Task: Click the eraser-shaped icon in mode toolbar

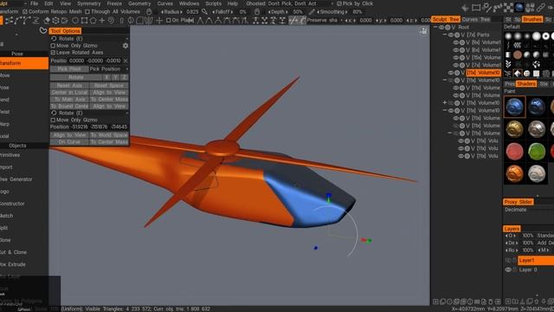Action: pos(47,21)
